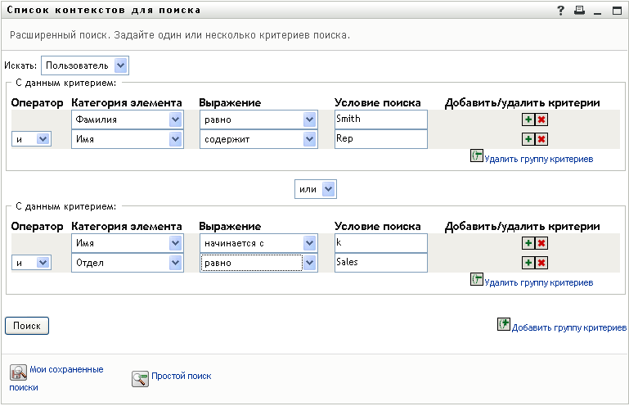
Task: Open the Искать 'Пользователь' dropdown
Action: tap(121, 65)
